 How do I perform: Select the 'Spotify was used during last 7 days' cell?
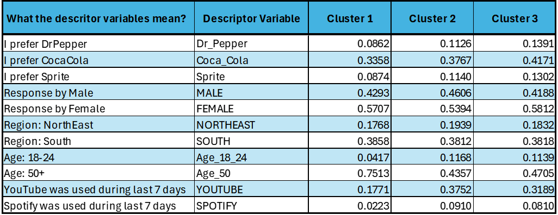point(98,205)
